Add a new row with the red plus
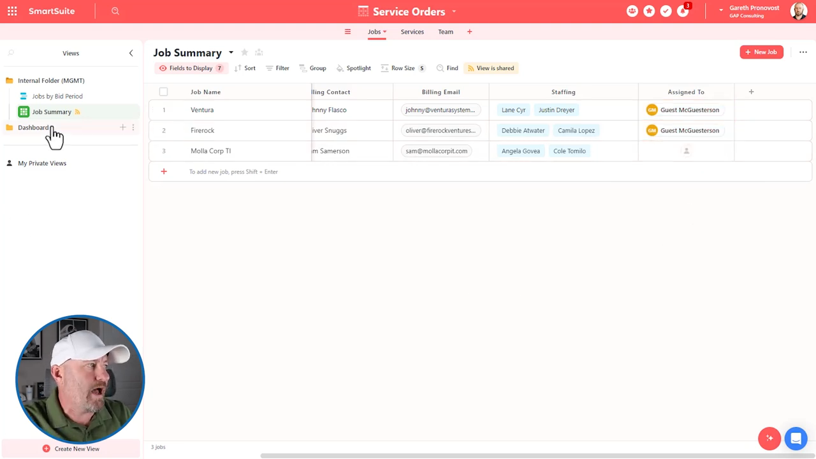The width and height of the screenshot is (816, 459). pyautogui.click(x=164, y=171)
